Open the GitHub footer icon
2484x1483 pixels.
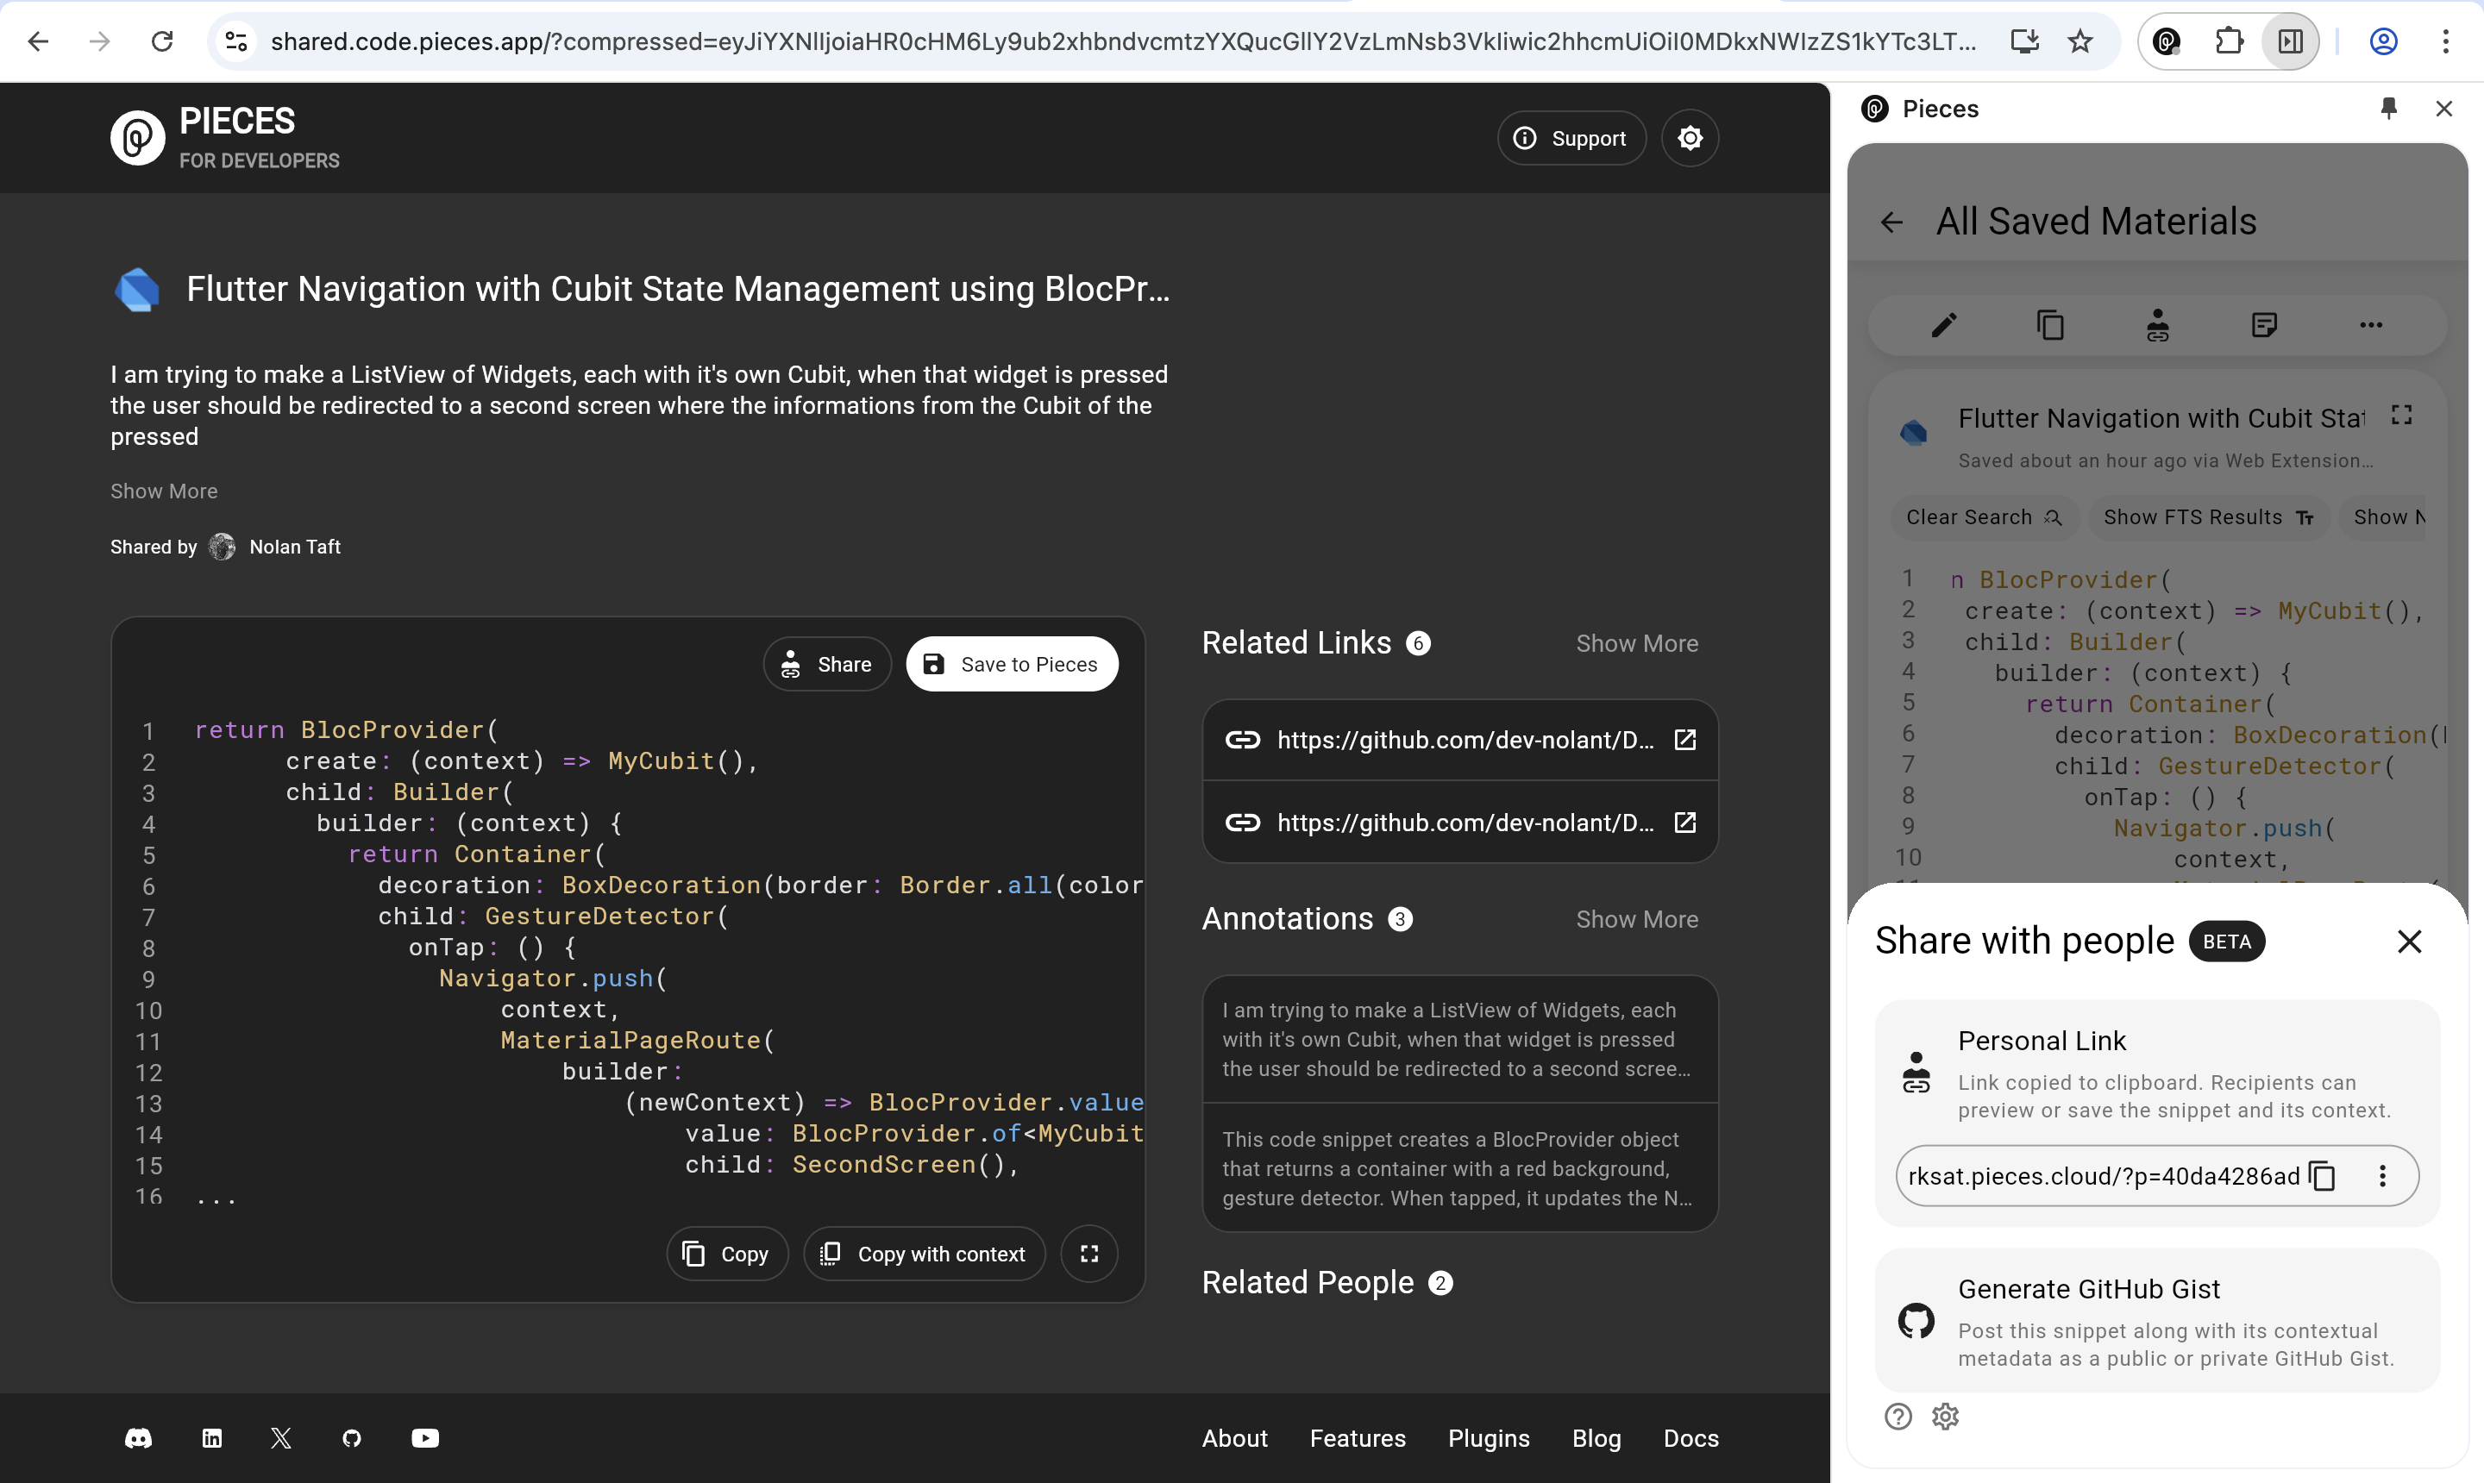point(352,1438)
